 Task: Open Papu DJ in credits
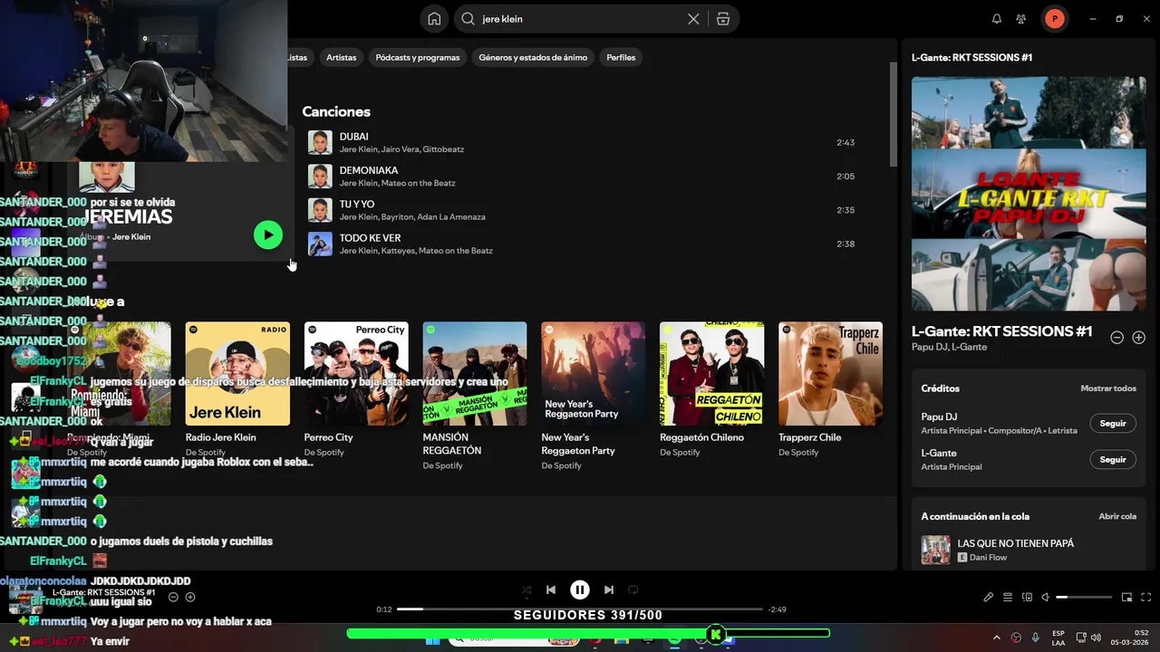939,417
